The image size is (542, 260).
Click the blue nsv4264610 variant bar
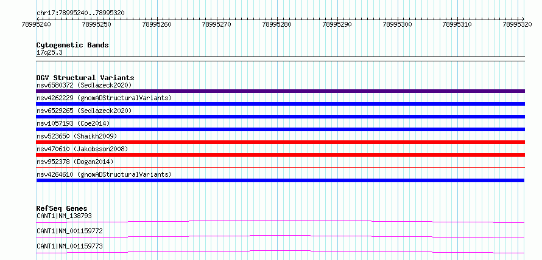pos(280,180)
